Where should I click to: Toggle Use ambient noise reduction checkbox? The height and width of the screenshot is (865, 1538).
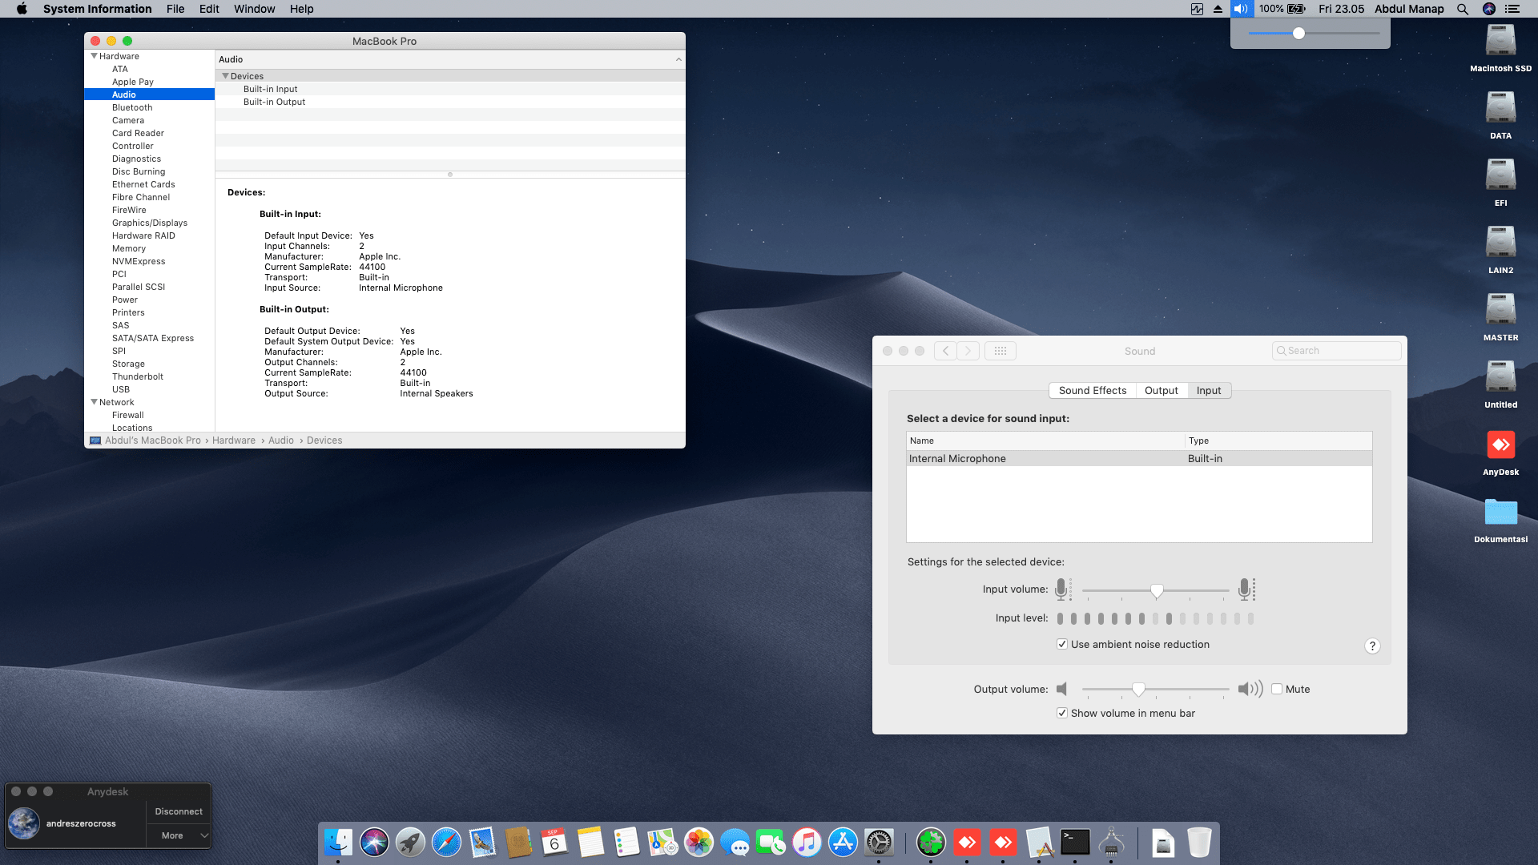(x=1062, y=644)
